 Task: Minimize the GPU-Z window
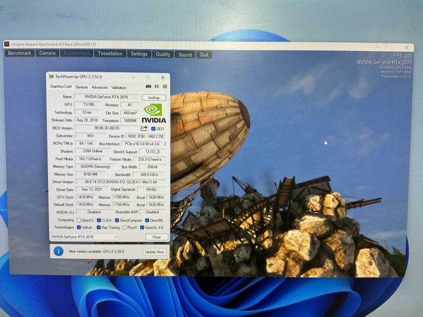[133, 77]
